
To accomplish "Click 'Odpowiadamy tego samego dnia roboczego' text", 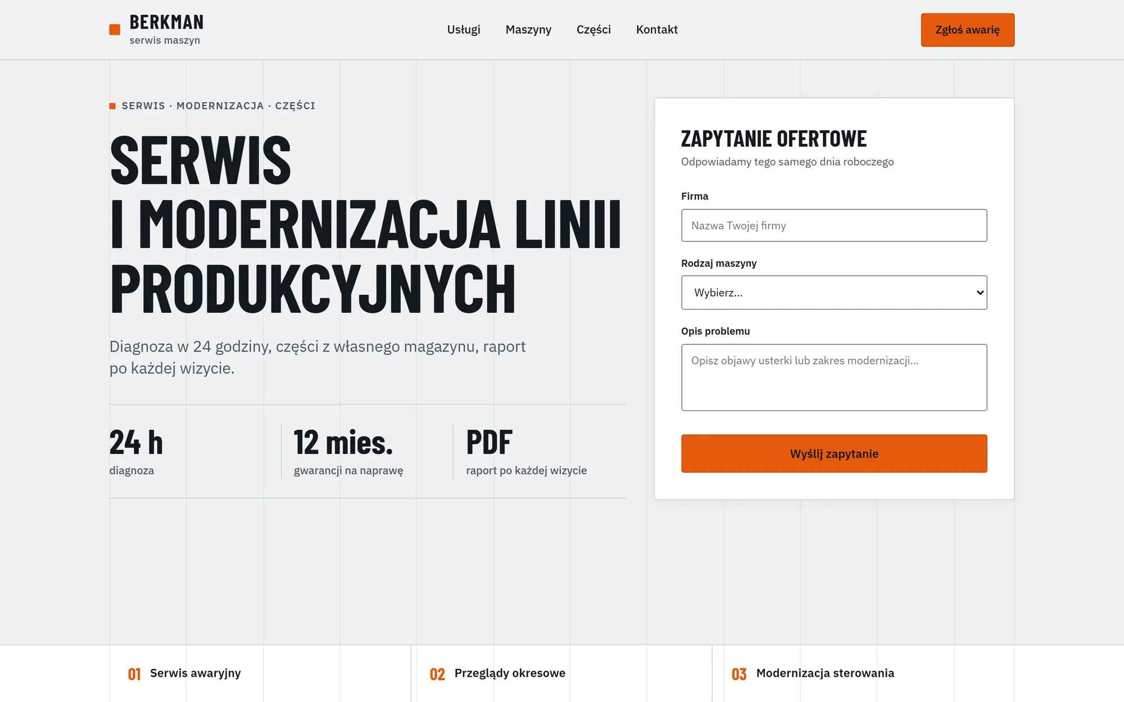I will click(787, 162).
